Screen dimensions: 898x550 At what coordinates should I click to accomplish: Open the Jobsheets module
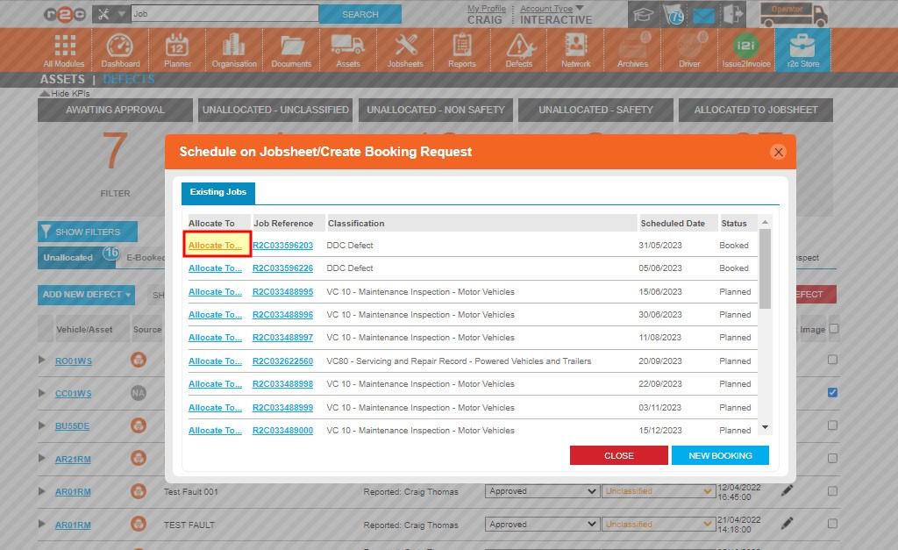(x=404, y=50)
